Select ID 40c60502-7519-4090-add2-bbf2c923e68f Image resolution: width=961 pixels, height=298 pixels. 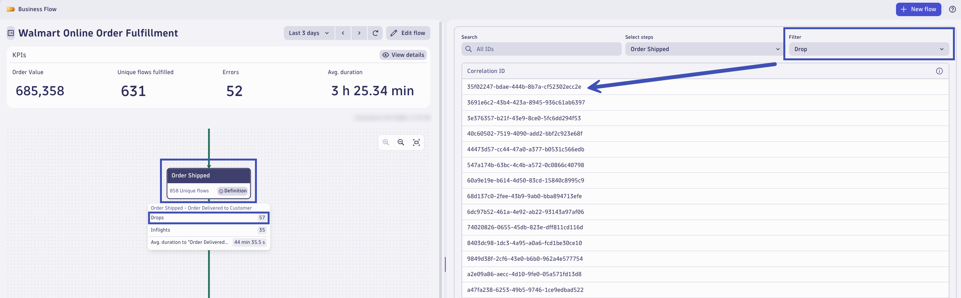pos(705,134)
